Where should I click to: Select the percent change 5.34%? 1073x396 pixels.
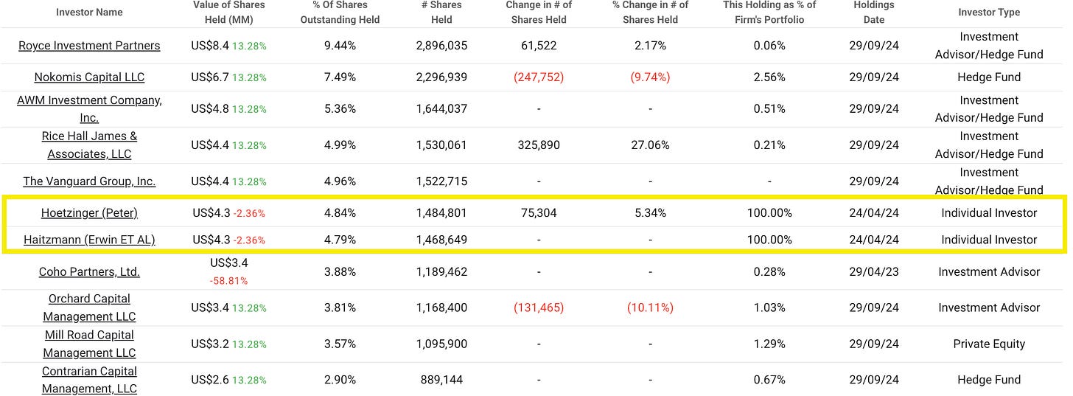coord(649,213)
